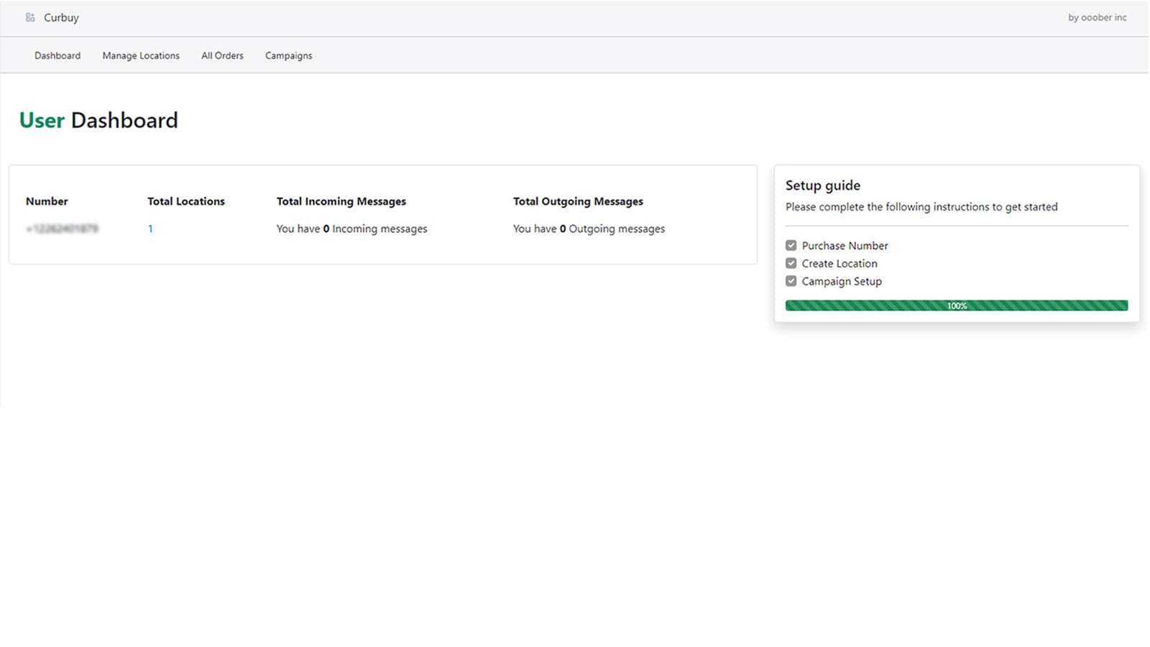Click the Number column header
The width and height of the screenshot is (1150, 647).
click(x=47, y=201)
